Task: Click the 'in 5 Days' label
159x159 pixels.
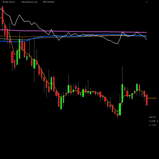Action: click(153, 125)
